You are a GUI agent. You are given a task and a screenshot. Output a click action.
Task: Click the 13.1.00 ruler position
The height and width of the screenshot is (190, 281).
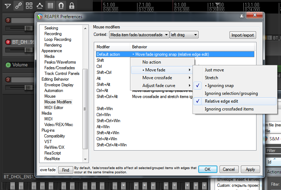252,5
